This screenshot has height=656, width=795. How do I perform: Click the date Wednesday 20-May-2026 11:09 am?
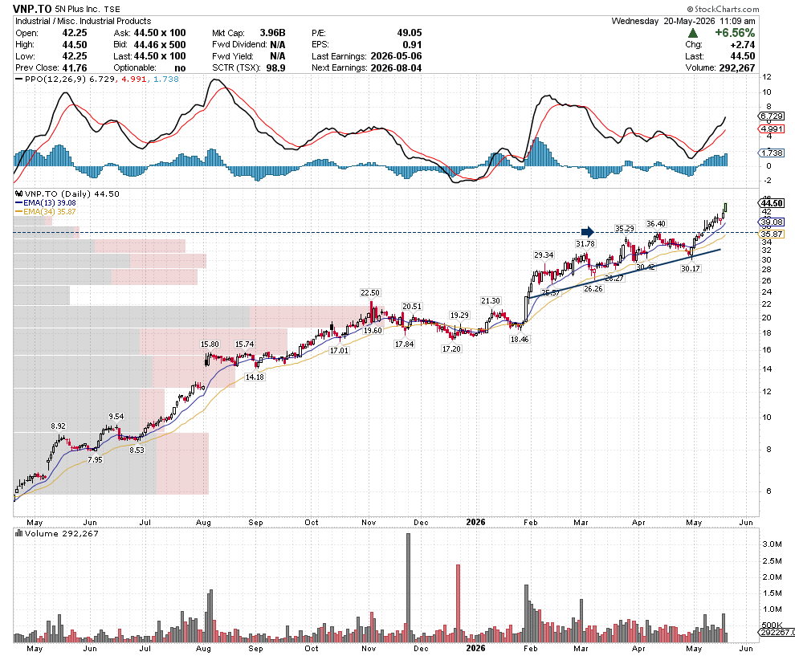[x=683, y=21]
